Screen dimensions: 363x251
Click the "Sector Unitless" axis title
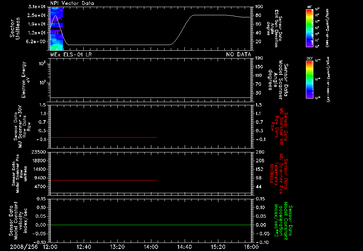[15, 28]
